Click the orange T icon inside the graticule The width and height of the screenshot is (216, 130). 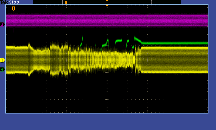click(x=13, y=8)
